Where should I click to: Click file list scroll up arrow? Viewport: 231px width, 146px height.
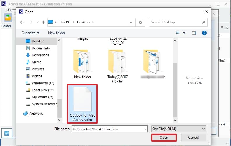tap(175, 40)
